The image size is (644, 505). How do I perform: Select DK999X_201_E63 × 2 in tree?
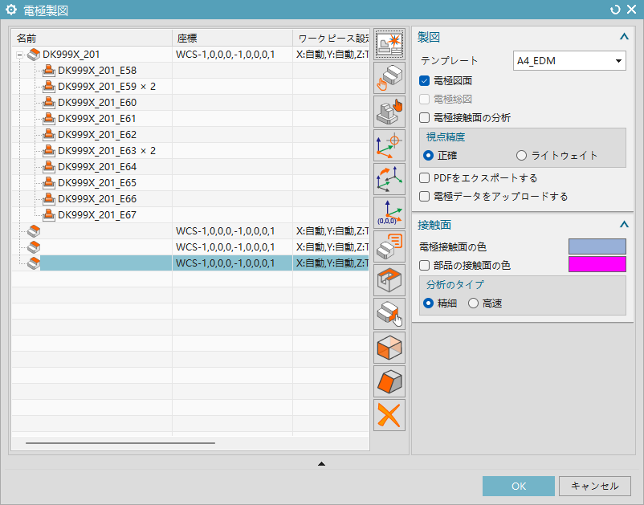tap(106, 151)
